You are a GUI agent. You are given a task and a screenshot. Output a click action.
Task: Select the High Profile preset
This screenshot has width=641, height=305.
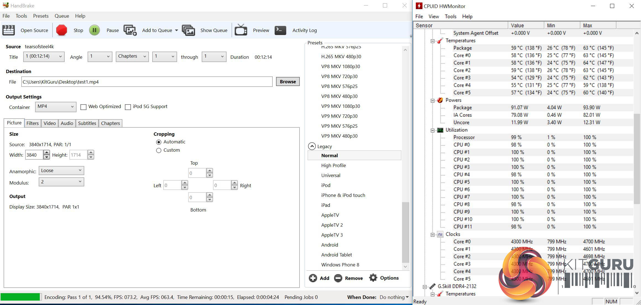tap(333, 165)
